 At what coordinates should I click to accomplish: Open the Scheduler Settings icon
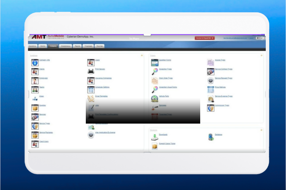pos(91,90)
